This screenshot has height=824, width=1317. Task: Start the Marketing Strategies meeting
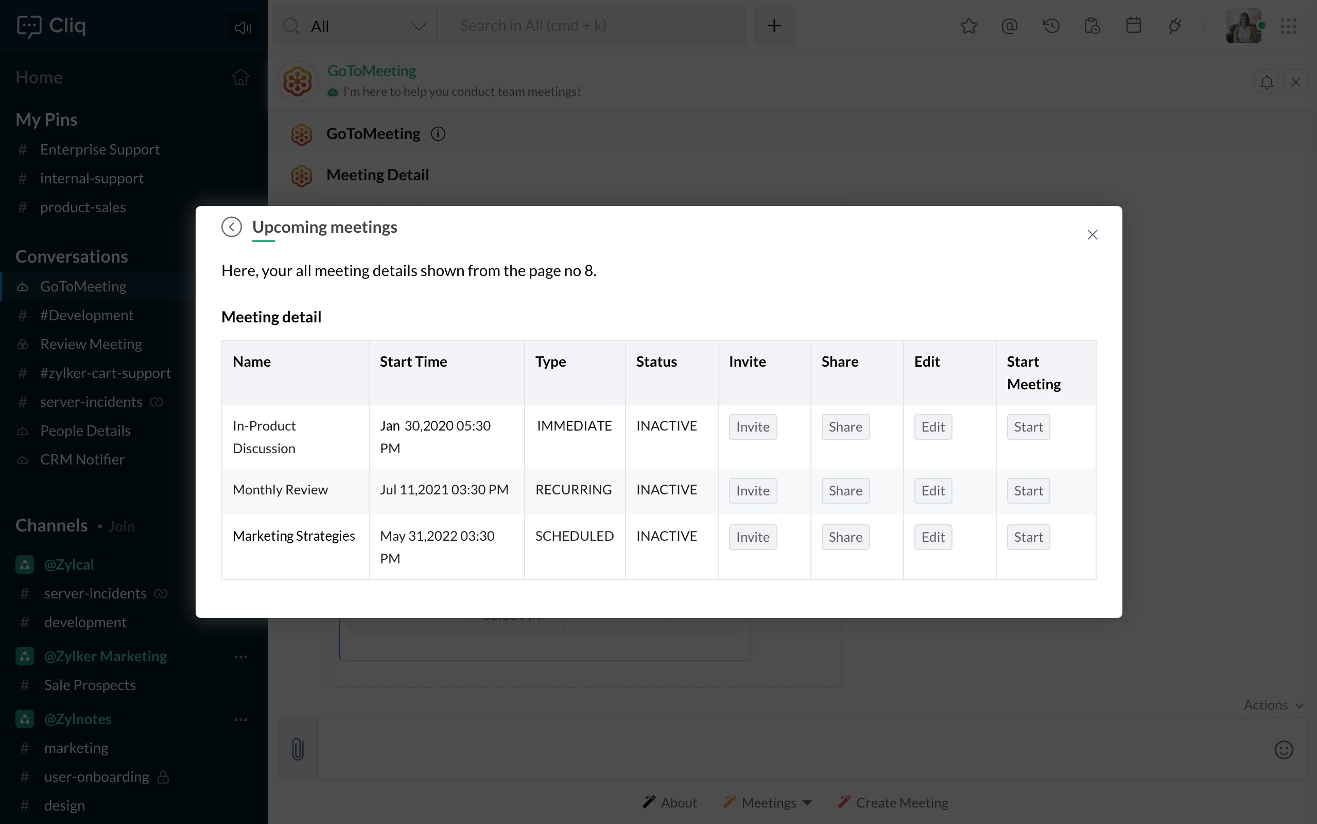point(1028,537)
